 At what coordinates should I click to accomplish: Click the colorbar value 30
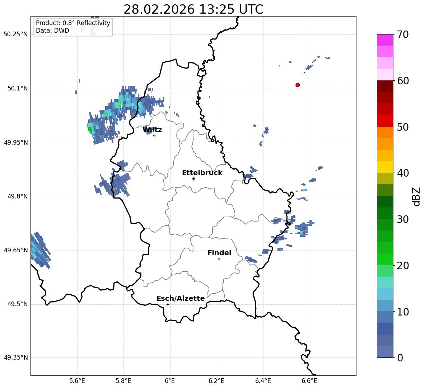403,219
